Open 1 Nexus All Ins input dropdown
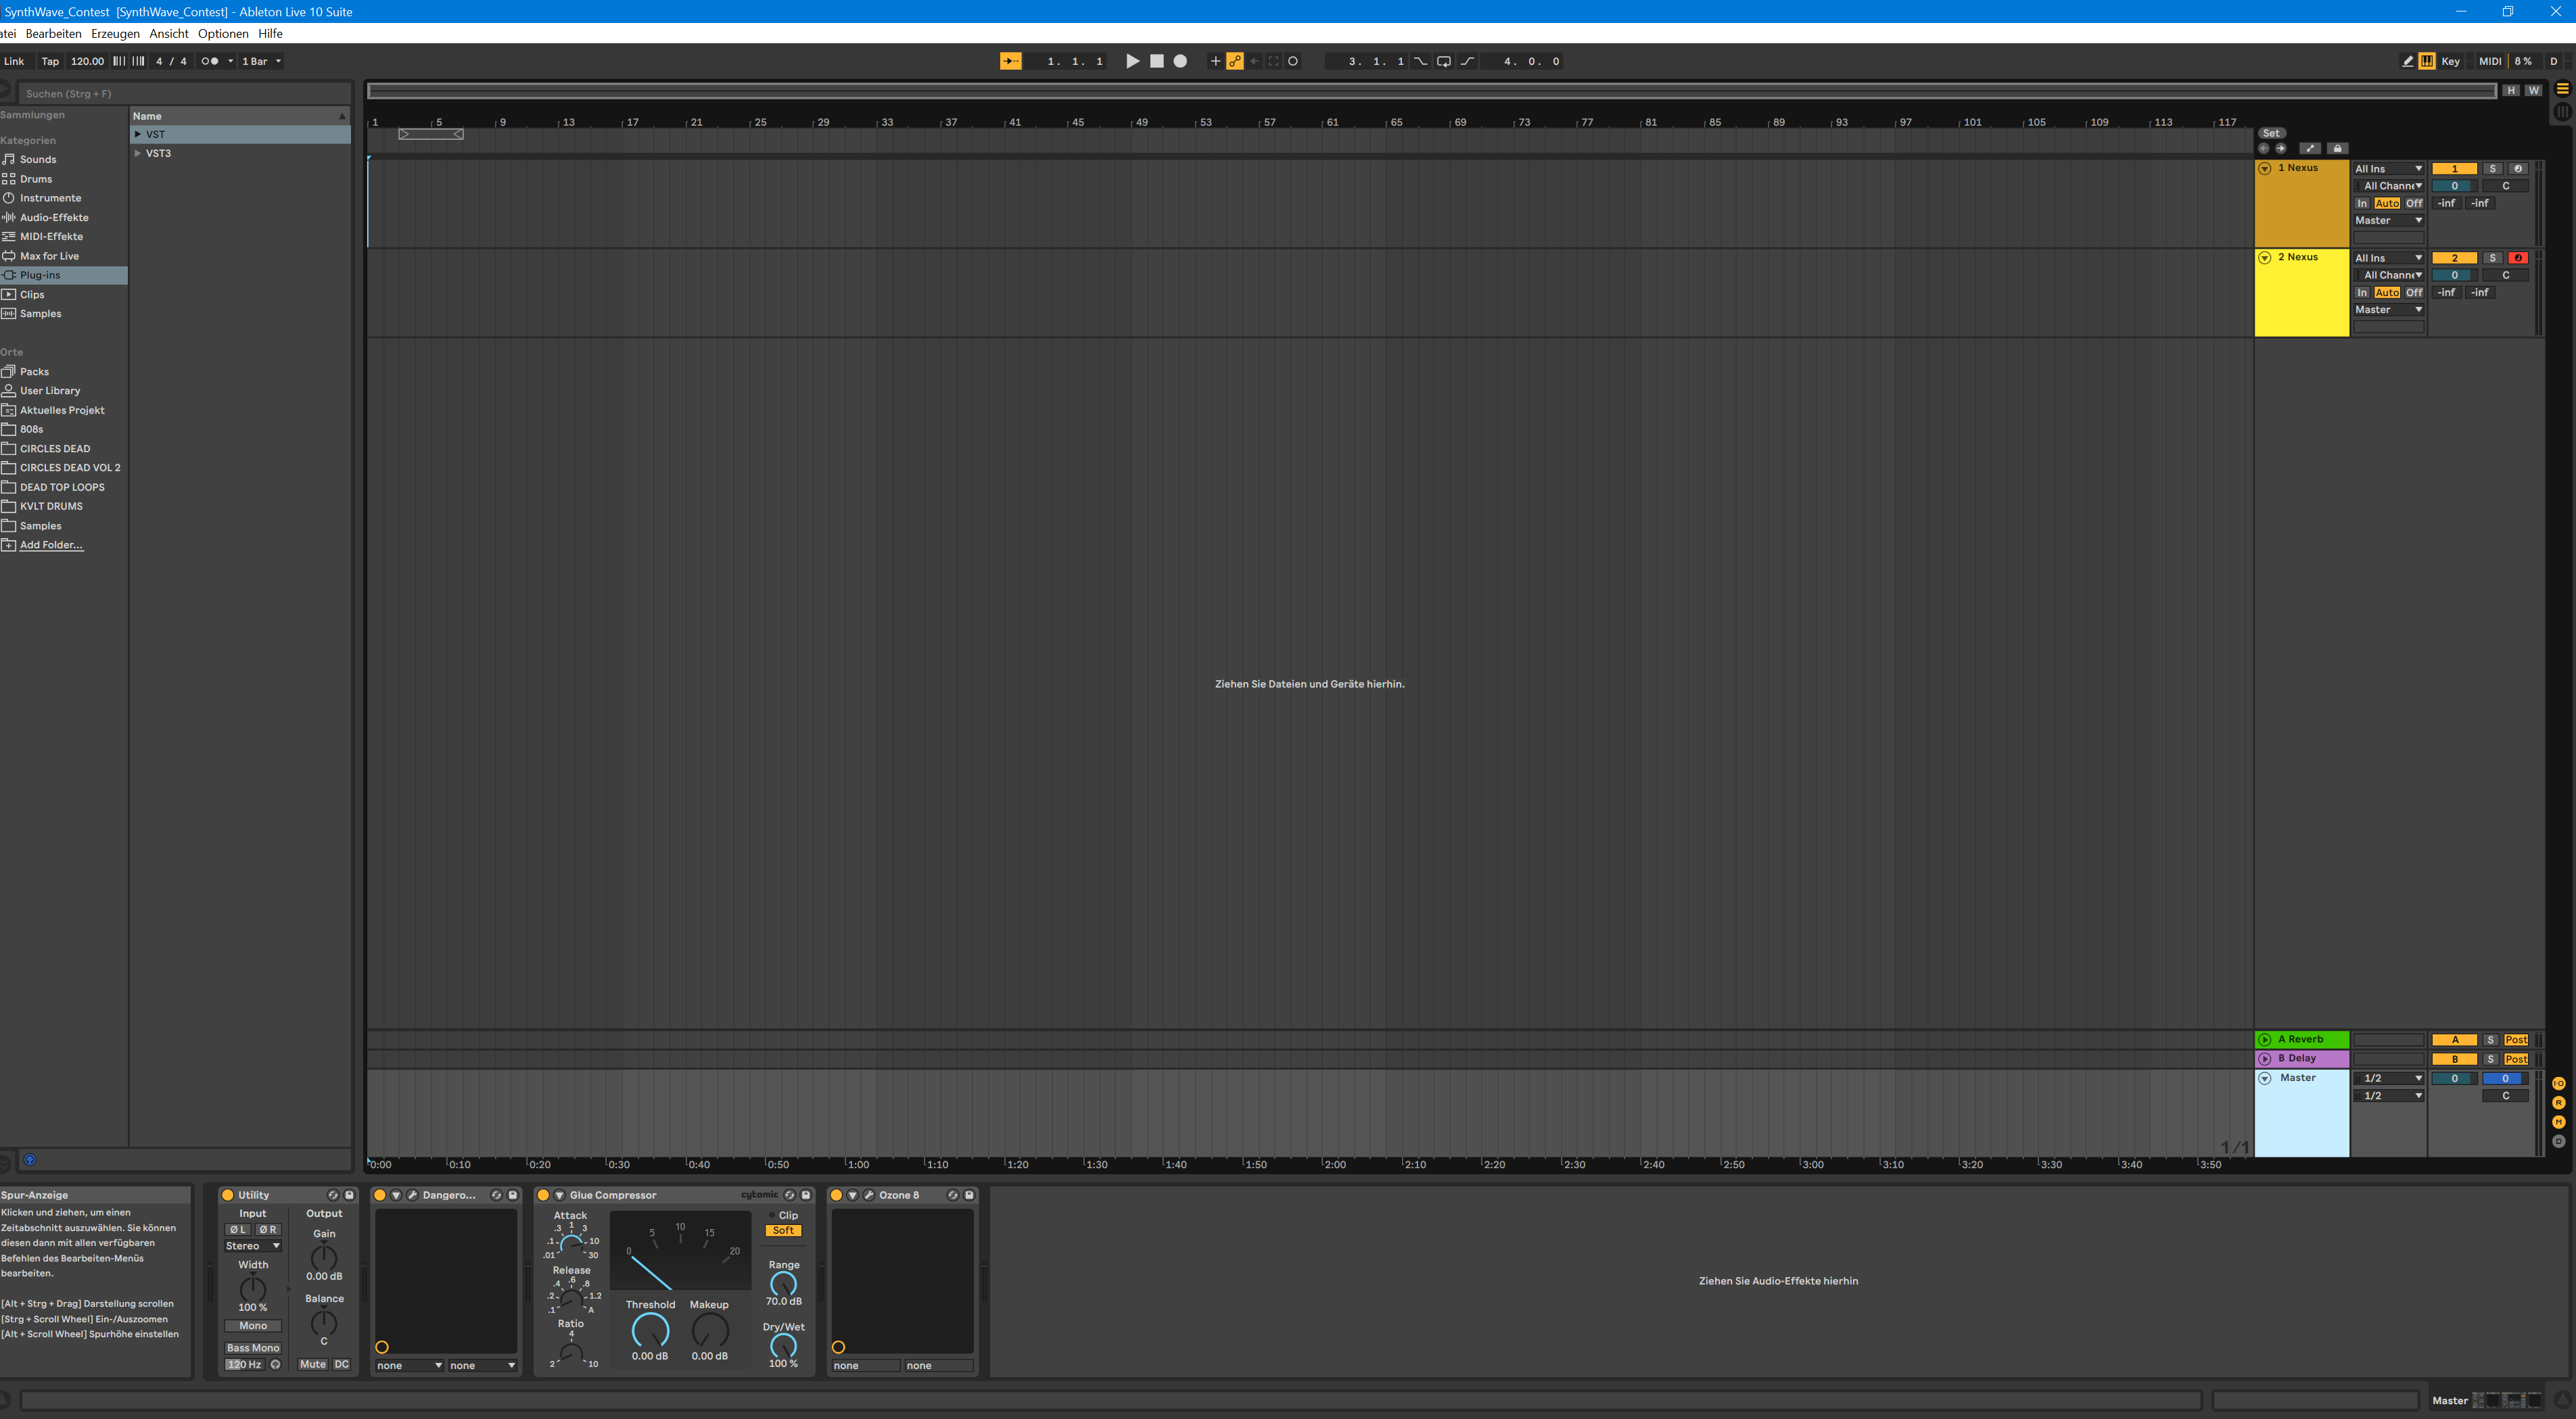Viewport: 2576px width, 1419px height. 2387,169
